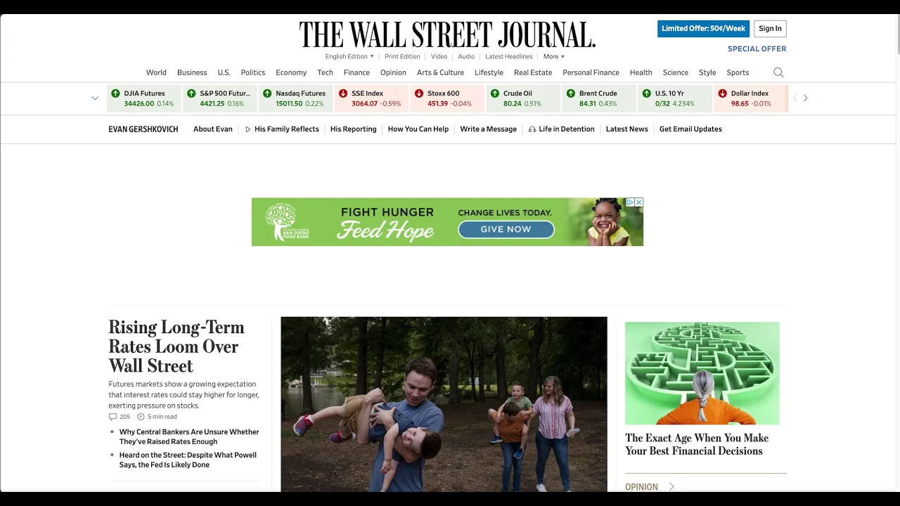900x506 pixels.
Task: Open the AdChoices info icon
Action: click(x=631, y=202)
